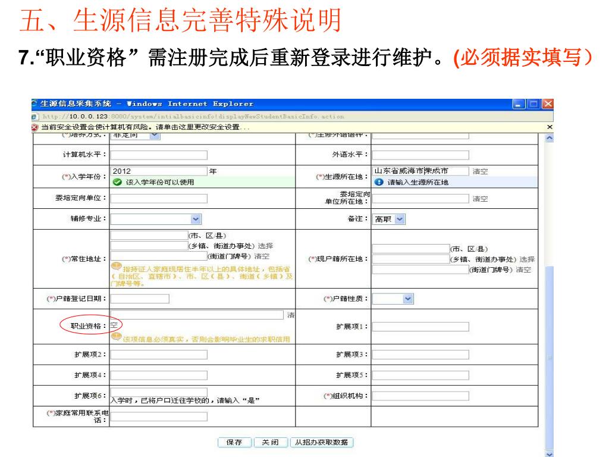This screenshot has width=609, height=457.
Task: Click the green check icon for 入学年份
Action: click(117, 182)
